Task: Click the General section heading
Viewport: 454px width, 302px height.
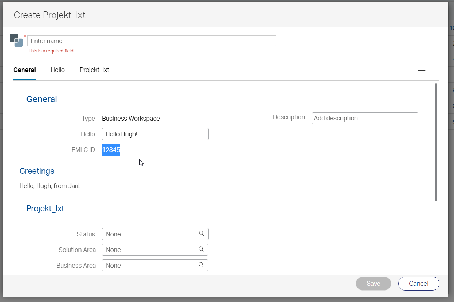Action: (42, 99)
